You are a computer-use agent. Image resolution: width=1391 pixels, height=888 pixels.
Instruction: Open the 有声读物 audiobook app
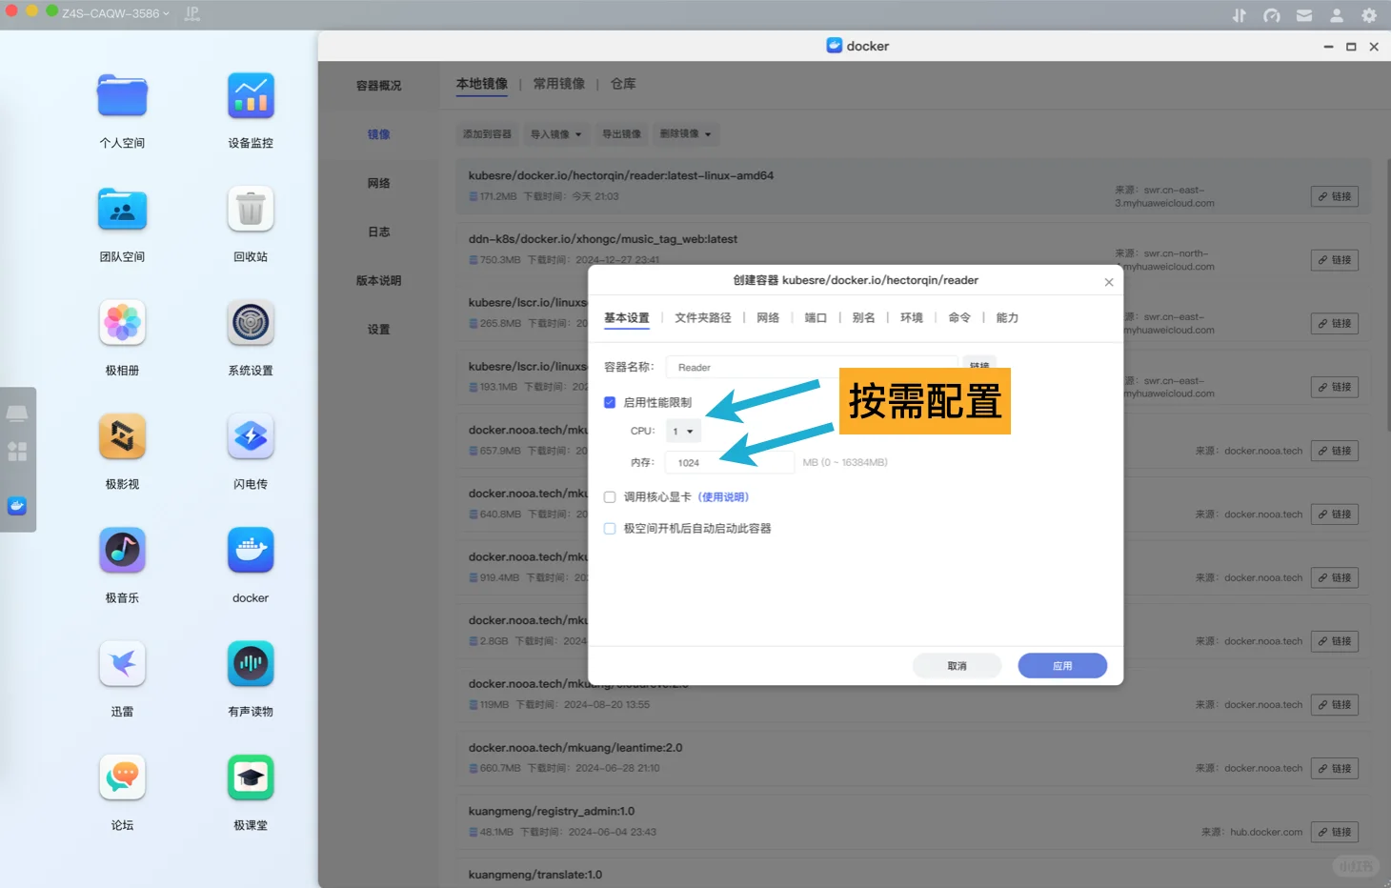tap(251, 663)
